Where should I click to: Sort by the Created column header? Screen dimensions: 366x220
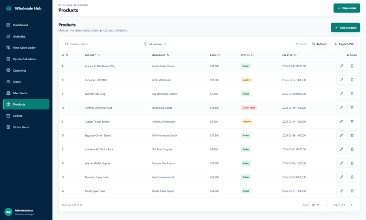tap(289, 55)
